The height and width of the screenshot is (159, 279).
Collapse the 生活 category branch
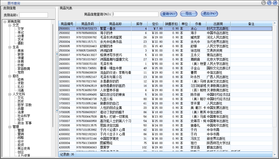(10, 47)
